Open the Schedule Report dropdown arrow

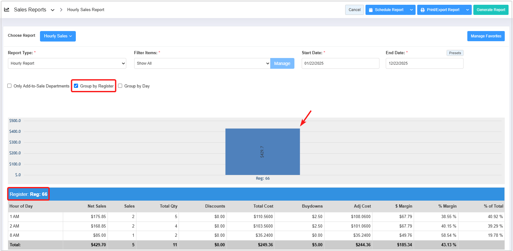(x=411, y=10)
